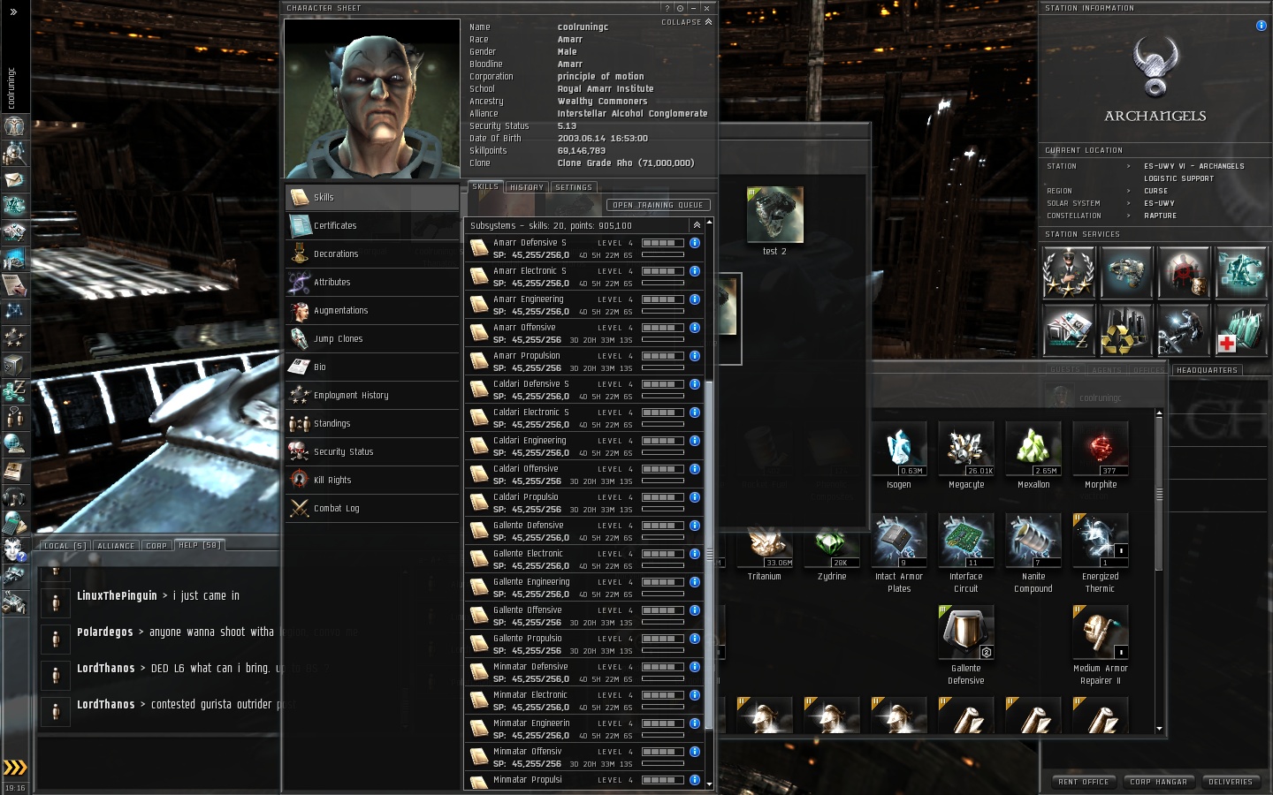This screenshot has width=1273, height=795.
Task: Open the Corporation stars icon in sidebar
Action: point(14,337)
